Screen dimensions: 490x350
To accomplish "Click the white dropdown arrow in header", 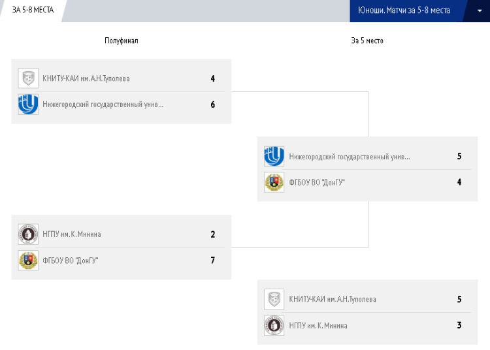I will 478,10.
